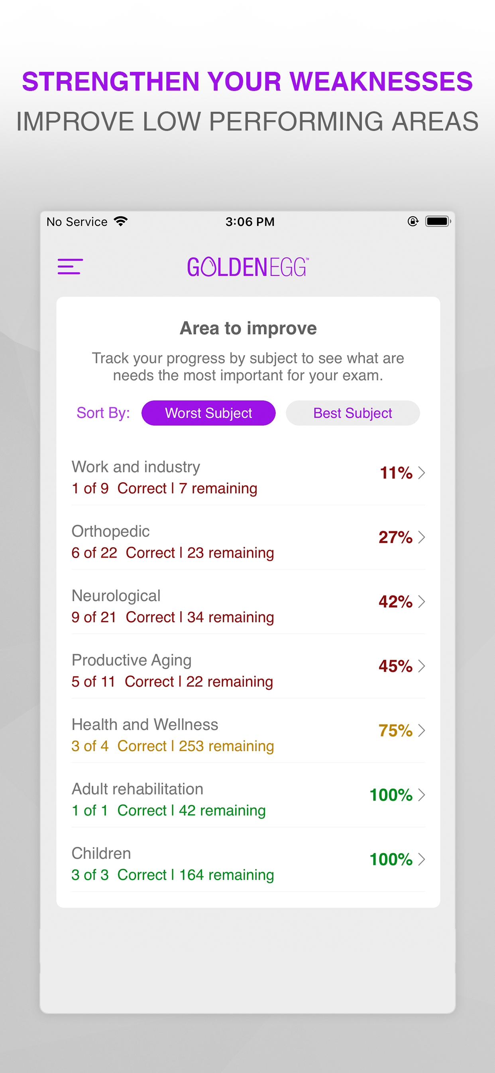Image resolution: width=495 pixels, height=1073 pixels.
Task: Open Adult rehabilitation chevron arrow
Action: click(x=421, y=795)
